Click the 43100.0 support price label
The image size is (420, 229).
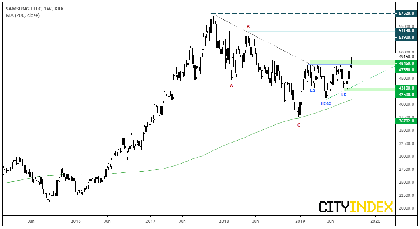click(406, 88)
